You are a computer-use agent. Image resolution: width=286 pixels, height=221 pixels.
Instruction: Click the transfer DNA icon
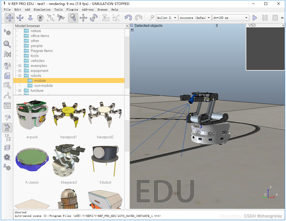[116, 18]
